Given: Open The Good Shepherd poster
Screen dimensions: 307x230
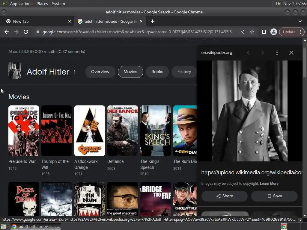Looking at the screenshot, I should pyautogui.click(x=123, y=199).
